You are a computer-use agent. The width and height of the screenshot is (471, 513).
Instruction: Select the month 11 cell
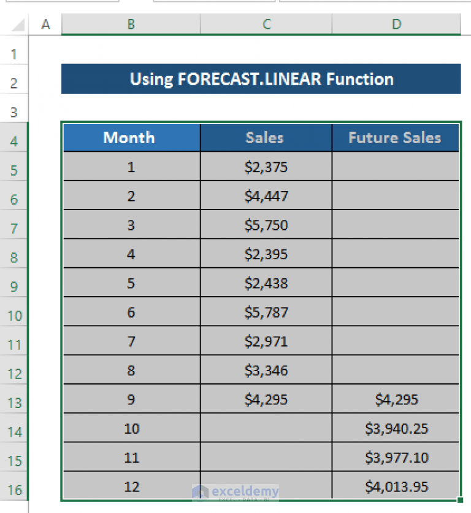tap(132, 457)
